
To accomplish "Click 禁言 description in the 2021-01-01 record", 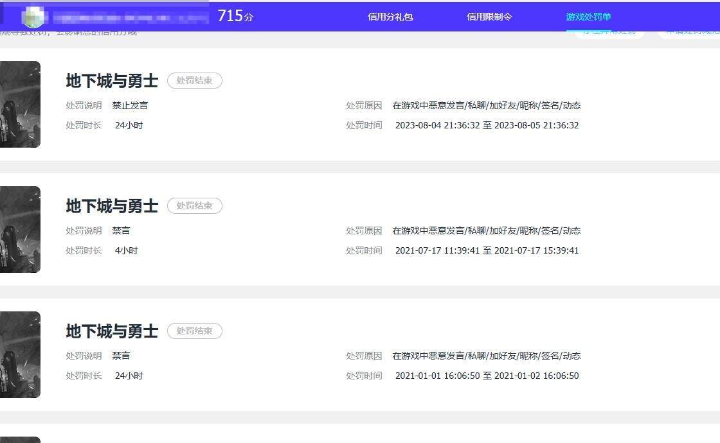I will pos(121,356).
